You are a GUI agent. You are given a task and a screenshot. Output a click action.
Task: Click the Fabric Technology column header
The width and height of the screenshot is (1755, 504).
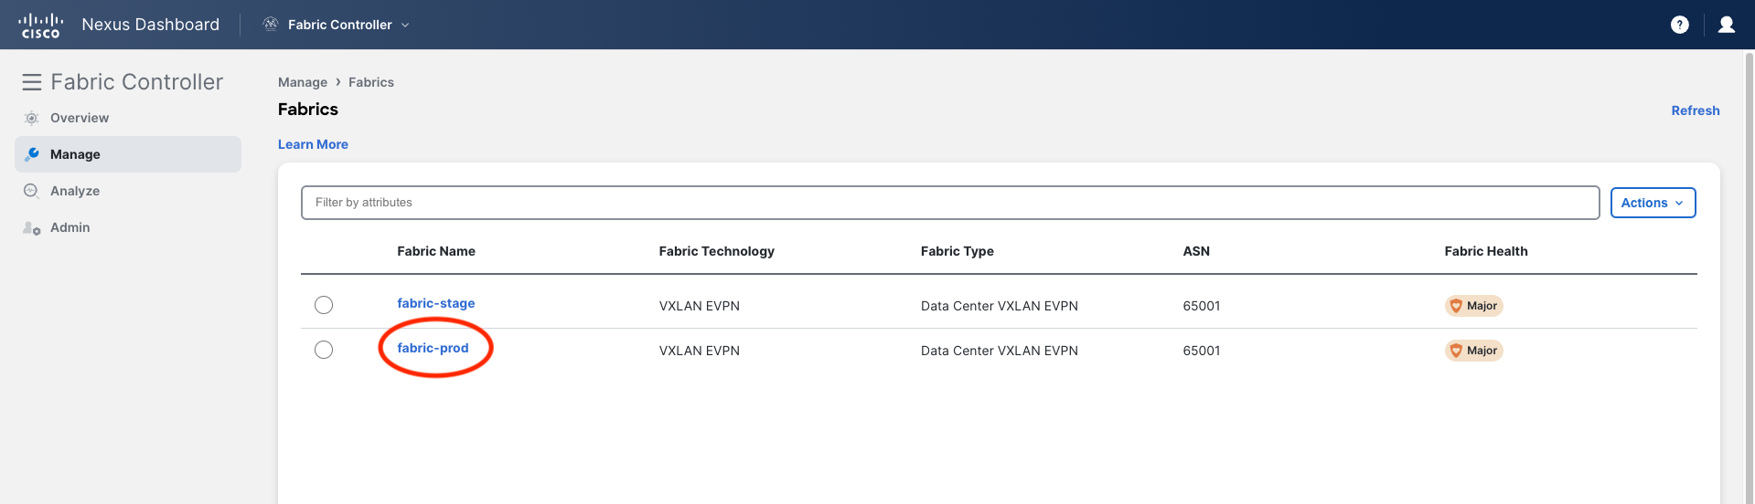pos(716,251)
